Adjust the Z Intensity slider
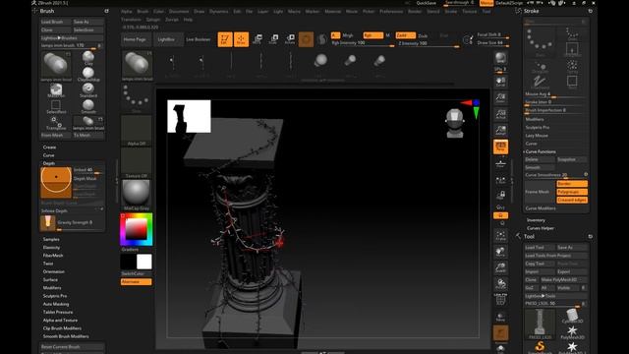This screenshot has height=354, width=629. (429, 43)
